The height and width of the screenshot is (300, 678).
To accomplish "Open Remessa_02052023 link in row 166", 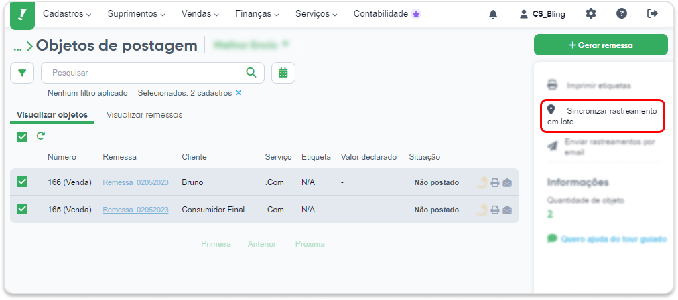I will click(x=135, y=183).
